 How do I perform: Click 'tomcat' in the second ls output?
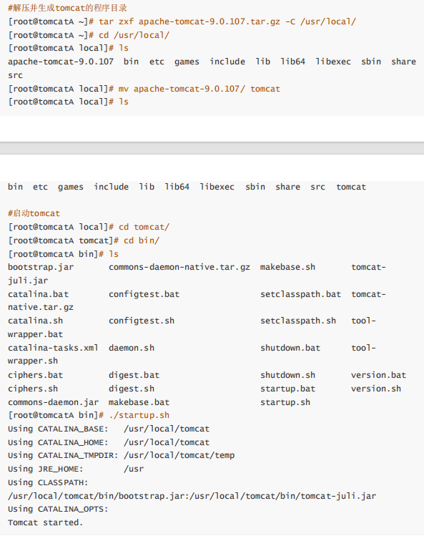click(351, 187)
